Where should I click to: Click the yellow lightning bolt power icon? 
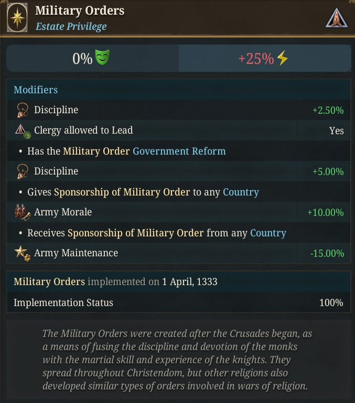[x=282, y=58]
